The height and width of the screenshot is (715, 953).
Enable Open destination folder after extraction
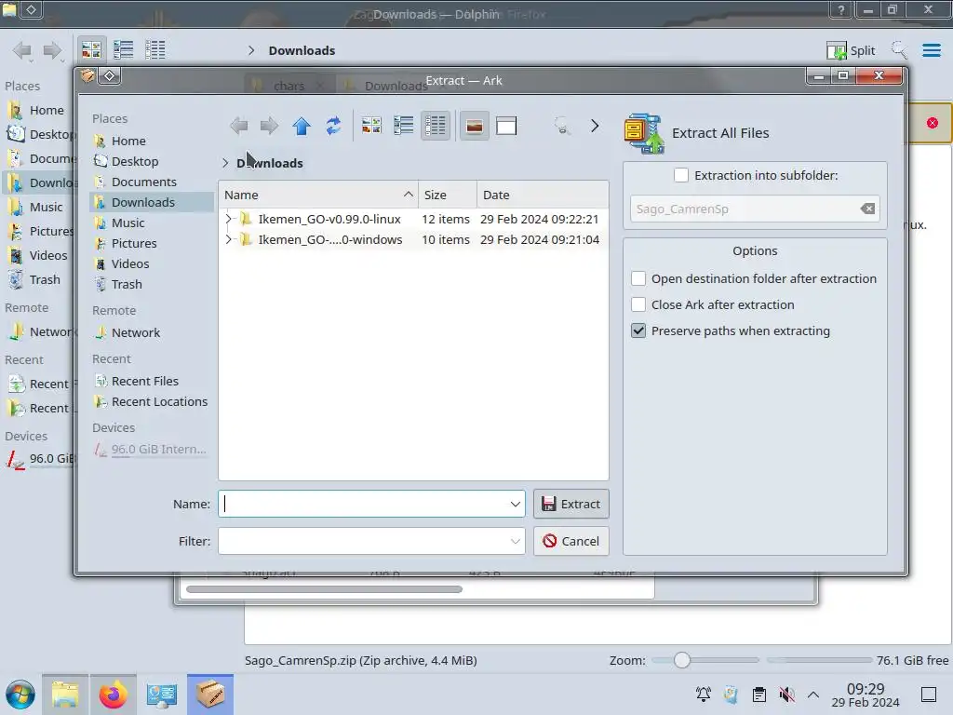[x=638, y=278]
